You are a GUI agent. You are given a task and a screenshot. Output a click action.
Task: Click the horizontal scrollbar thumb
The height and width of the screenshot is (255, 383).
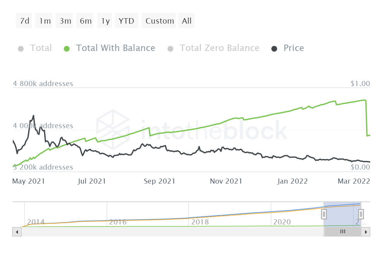343,232
